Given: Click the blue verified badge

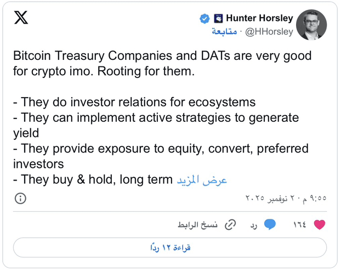Looking at the screenshot, I should [204, 19].
